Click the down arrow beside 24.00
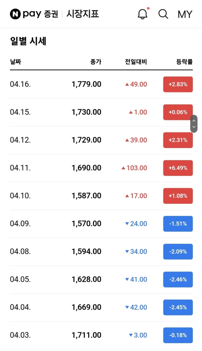 (127, 224)
